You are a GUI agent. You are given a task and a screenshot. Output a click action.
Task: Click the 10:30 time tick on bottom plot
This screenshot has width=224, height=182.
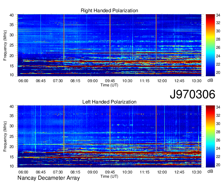pyautogui.click(x=127, y=172)
